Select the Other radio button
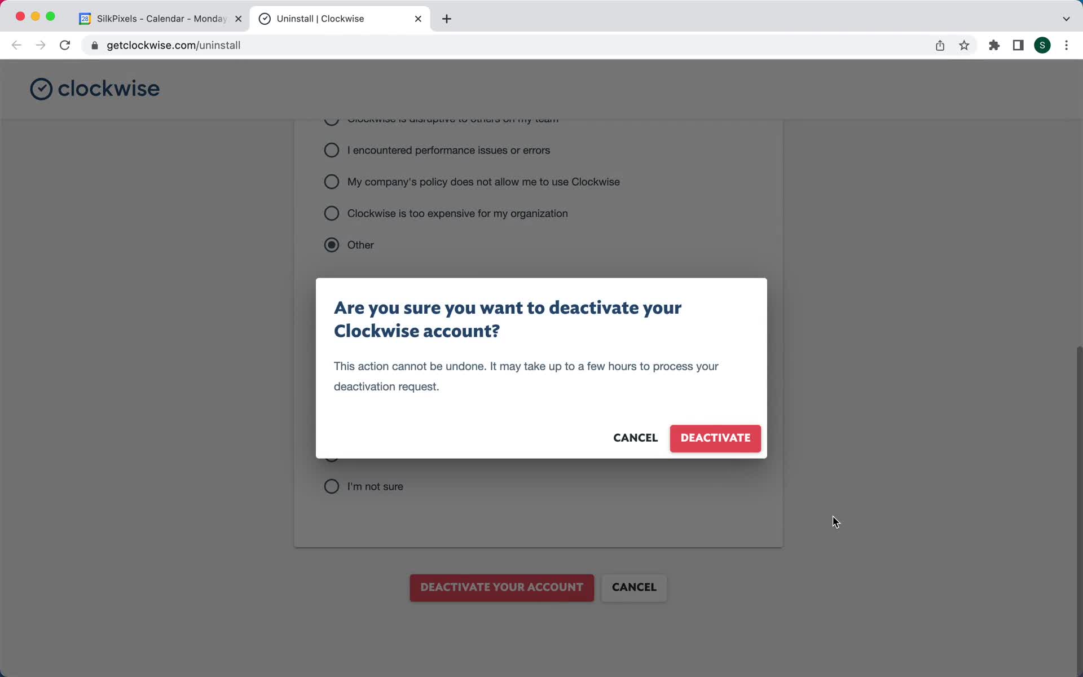This screenshot has width=1083, height=677. click(331, 245)
